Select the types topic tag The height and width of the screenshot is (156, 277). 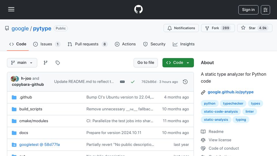(x=255, y=103)
